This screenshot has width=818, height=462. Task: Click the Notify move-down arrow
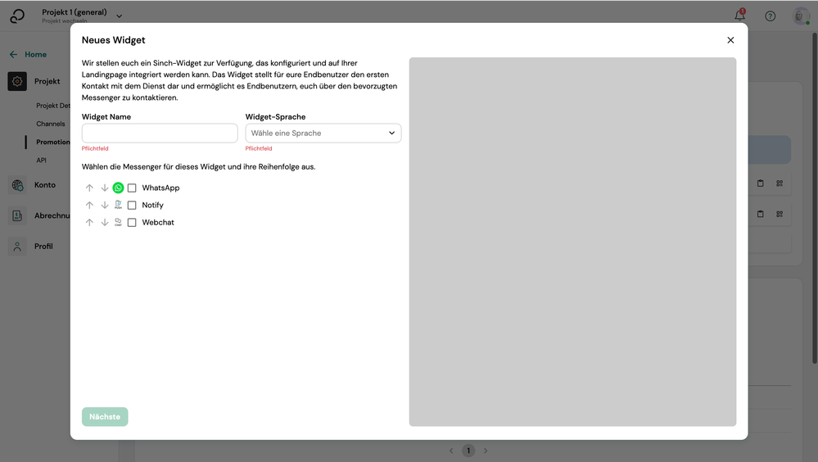point(104,205)
